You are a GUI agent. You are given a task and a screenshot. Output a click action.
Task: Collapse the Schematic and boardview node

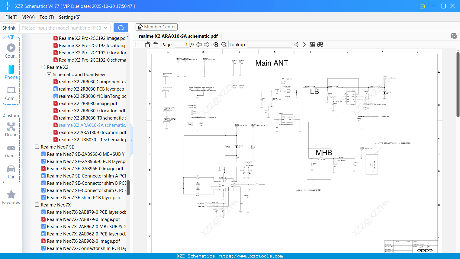tap(49, 74)
